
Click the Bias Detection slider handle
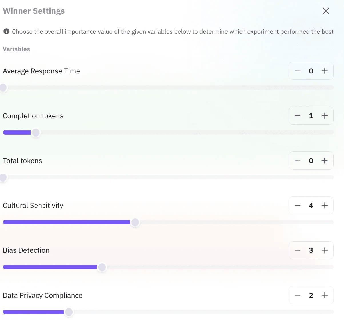tap(102, 267)
